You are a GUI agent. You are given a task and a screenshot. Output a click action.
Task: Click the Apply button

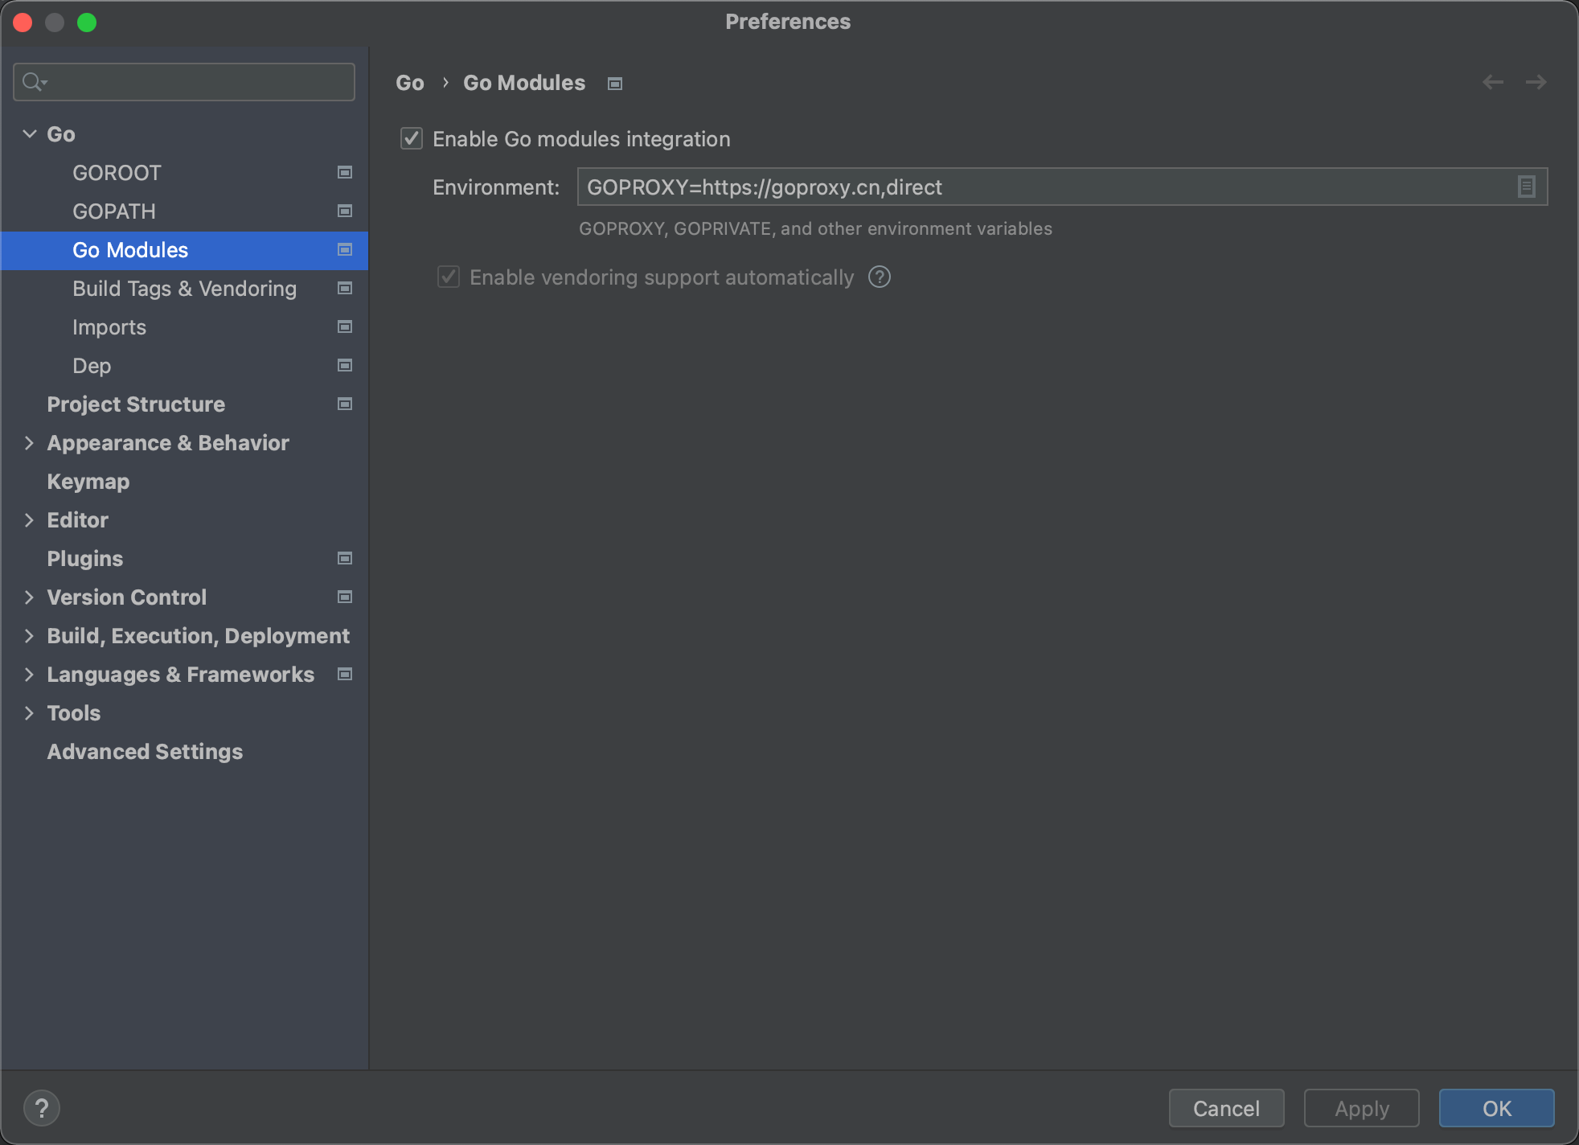coord(1361,1108)
